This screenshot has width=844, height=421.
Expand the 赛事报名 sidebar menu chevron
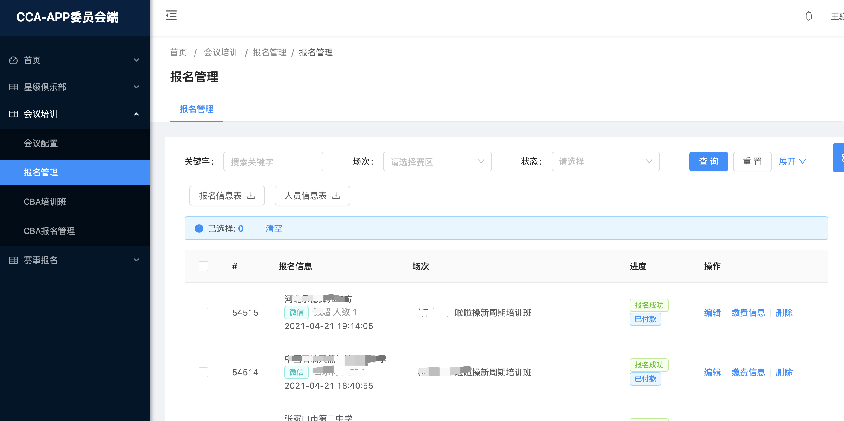click(137, 260)
